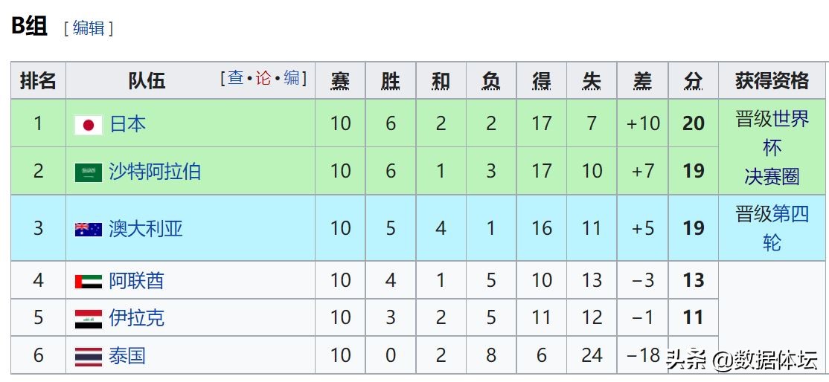Screen dimensions: 829x382
Task: Open the 伊拉克 team link
Action: click(136, 318)
